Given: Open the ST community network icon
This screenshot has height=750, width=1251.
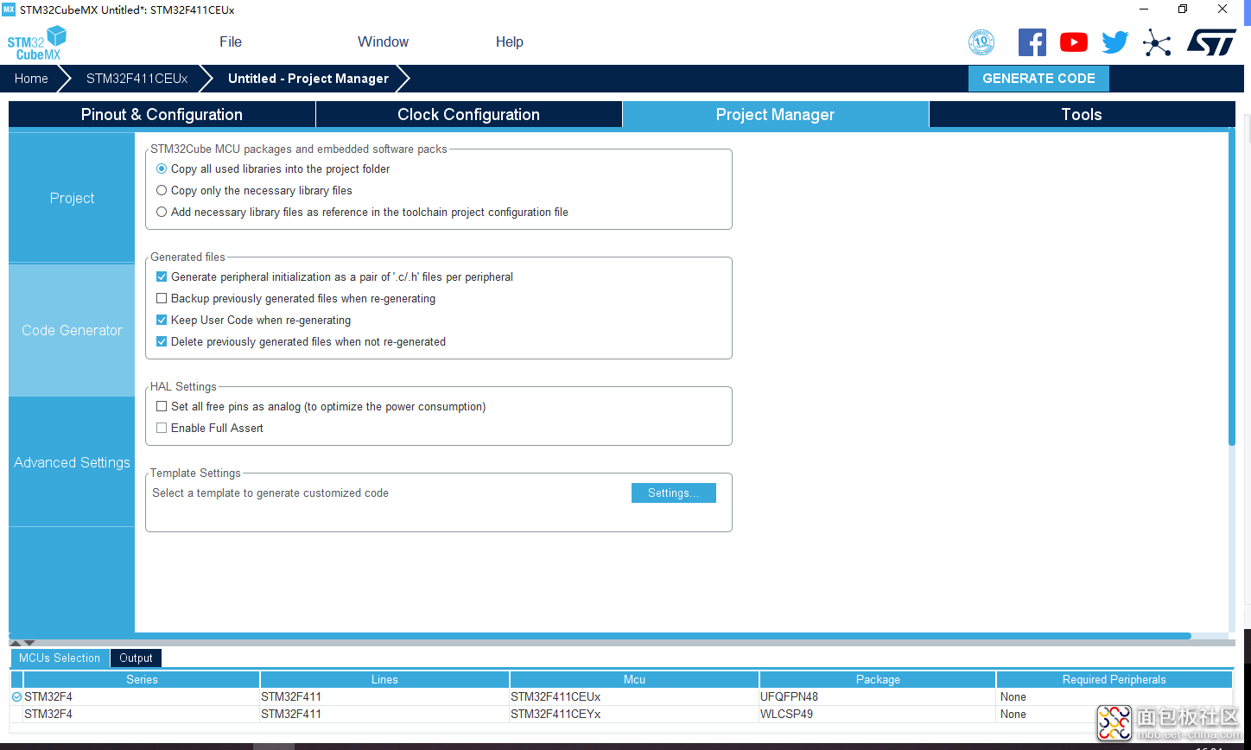Looking at the screenshot, I should point(1157,42).
